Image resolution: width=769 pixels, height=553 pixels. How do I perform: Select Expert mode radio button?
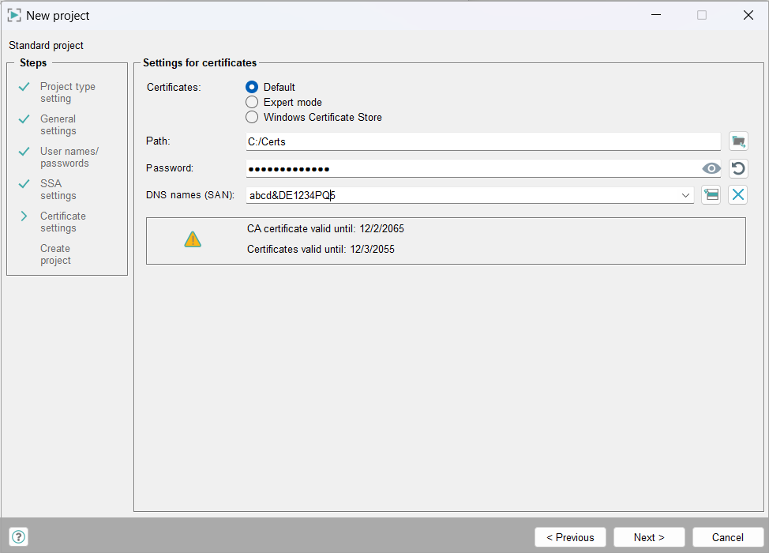(252, 103)
